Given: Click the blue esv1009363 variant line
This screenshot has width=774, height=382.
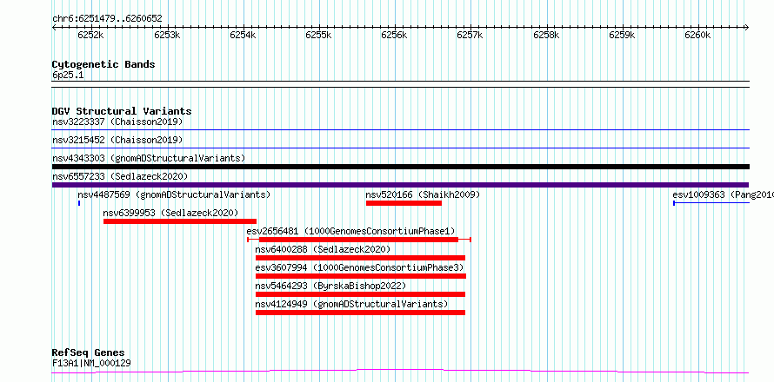Looking at the screenshot, I should [711, 203].
